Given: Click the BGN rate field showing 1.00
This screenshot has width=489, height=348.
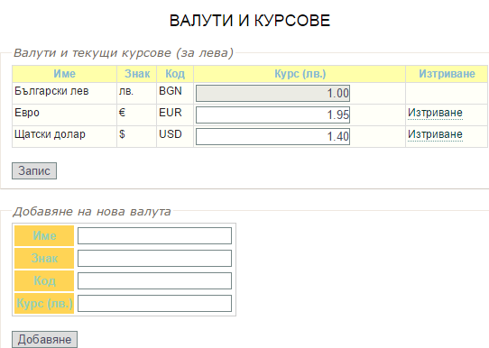Looking at the screenshot, I should [272, 93].
